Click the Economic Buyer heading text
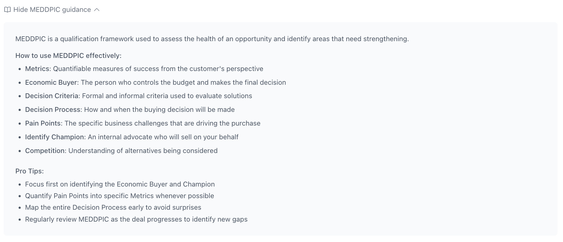This screenshot has height=242, width=563. click(51, 82)
